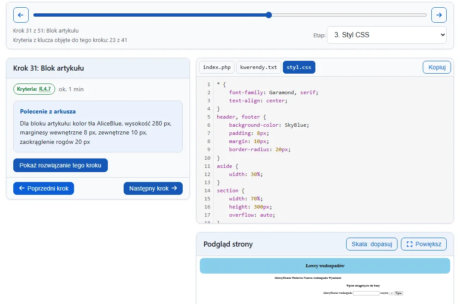
Task: Switch to the index.php file tab
Action: 217,67
